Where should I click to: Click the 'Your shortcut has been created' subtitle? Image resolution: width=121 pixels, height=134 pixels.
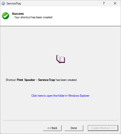click(x=33, y=17)
